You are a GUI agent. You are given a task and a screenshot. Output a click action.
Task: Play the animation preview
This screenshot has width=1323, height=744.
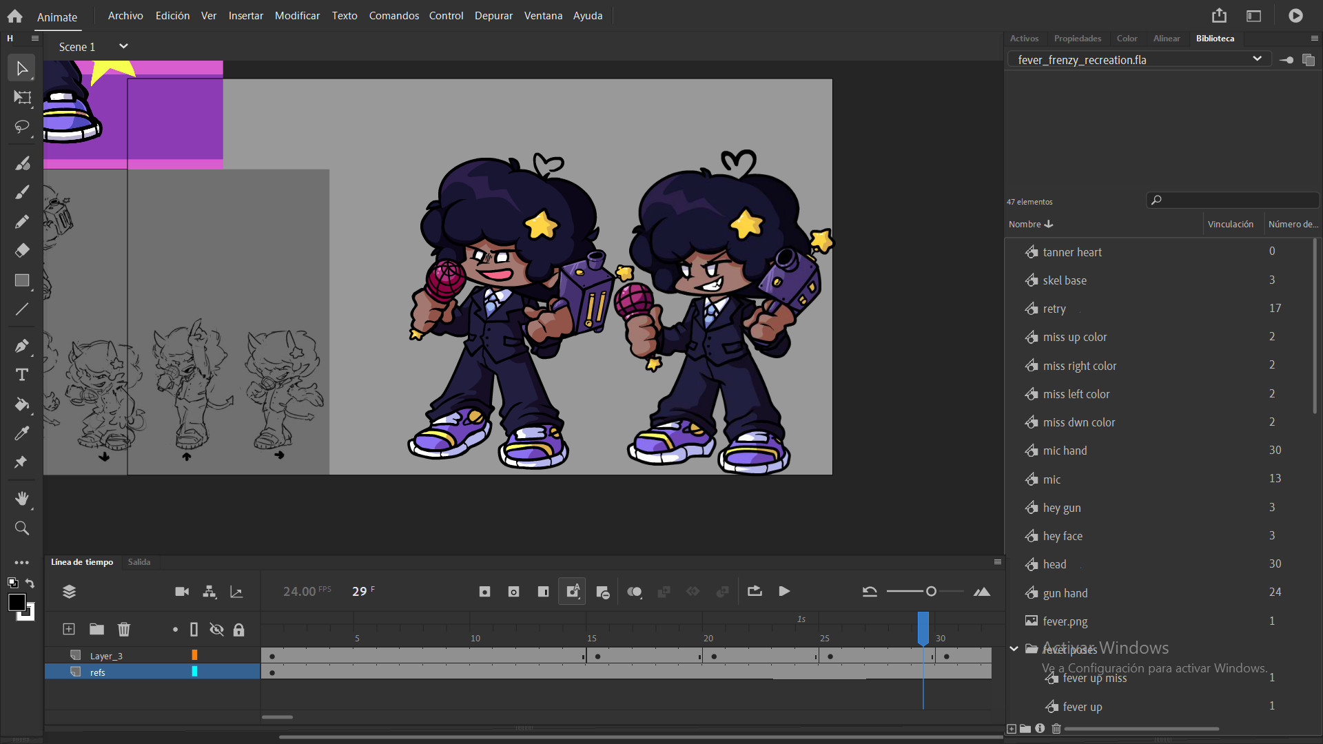pos(783,591)
